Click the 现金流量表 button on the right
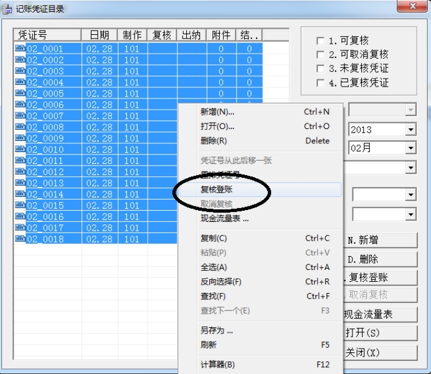Image resolution: width=431 pixels, height=374 pixels. (x=380, y=314)
